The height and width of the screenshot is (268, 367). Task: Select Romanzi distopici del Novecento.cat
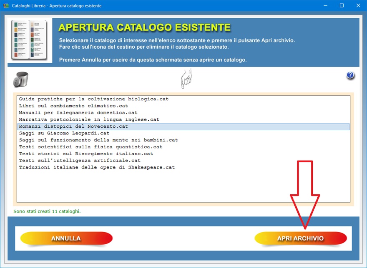[73, 127]
